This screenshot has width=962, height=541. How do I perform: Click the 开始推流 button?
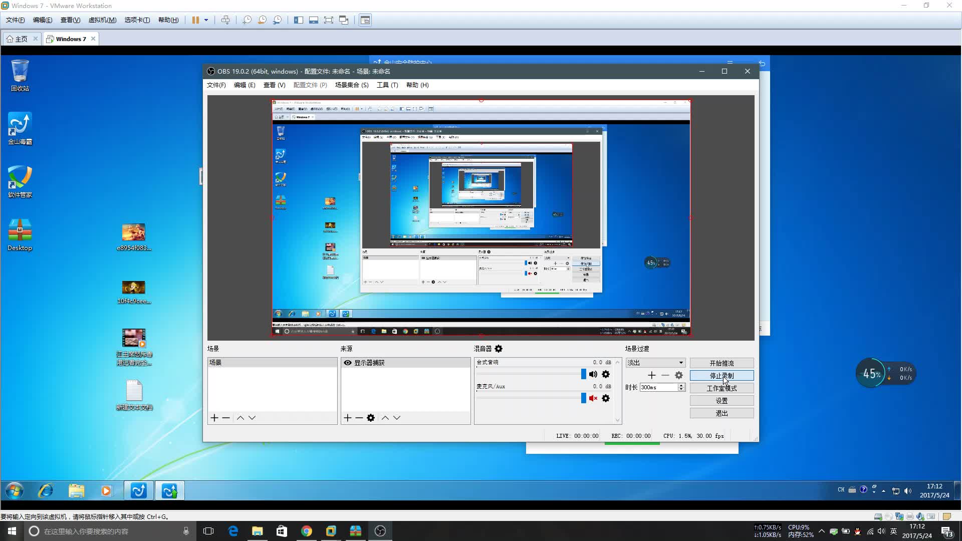point(722,363)
